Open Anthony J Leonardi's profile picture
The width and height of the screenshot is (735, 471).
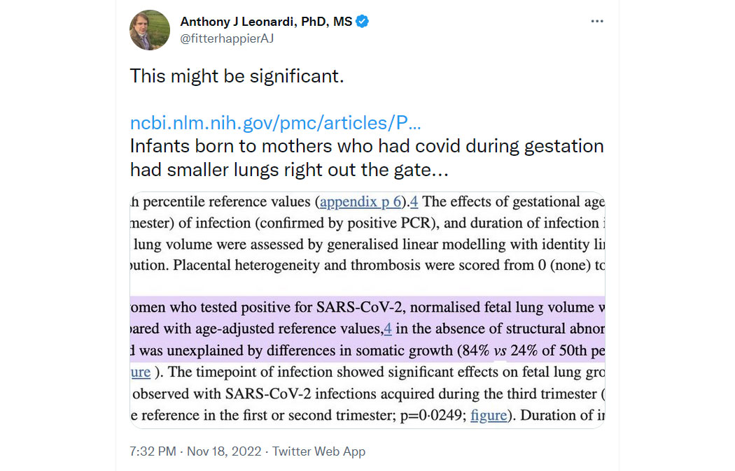click(150, 30)
